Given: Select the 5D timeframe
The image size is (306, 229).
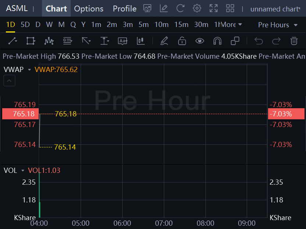Looking at the screenshot, I should click(25, 25).
